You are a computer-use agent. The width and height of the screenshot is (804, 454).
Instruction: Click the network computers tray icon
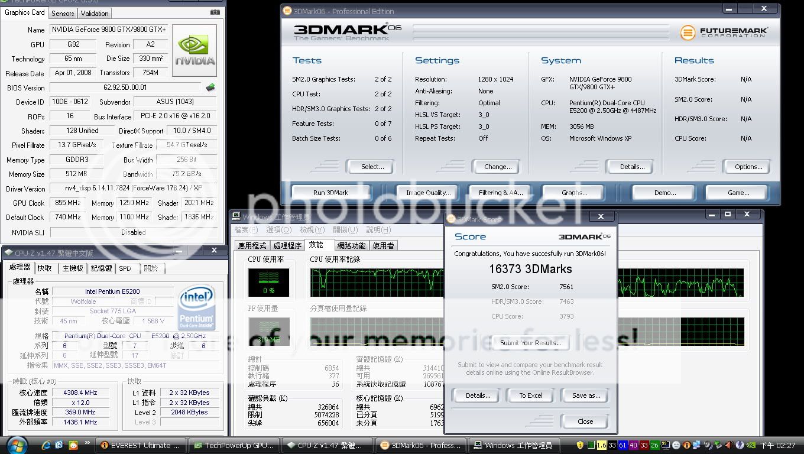pyautogui.click(x=696, y=445)
